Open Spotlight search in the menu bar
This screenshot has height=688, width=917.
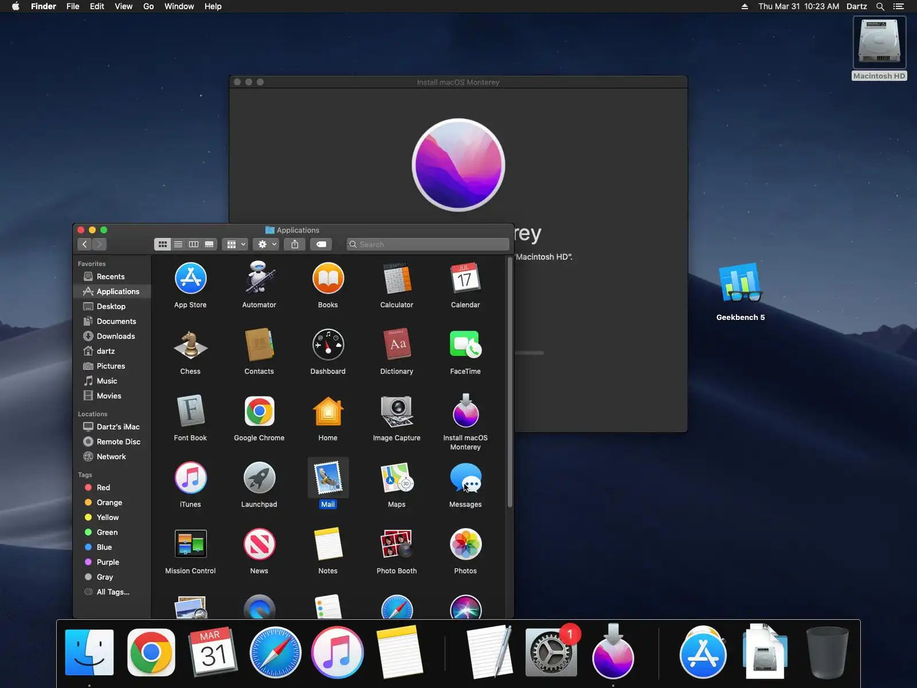pos(880,6)
